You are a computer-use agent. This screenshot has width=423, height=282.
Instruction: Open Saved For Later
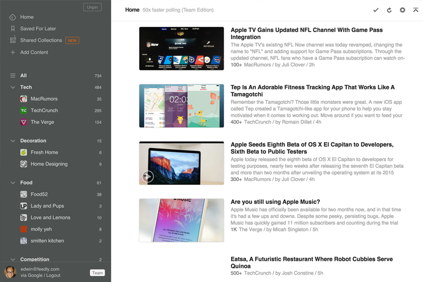click(x=38, y=28)
